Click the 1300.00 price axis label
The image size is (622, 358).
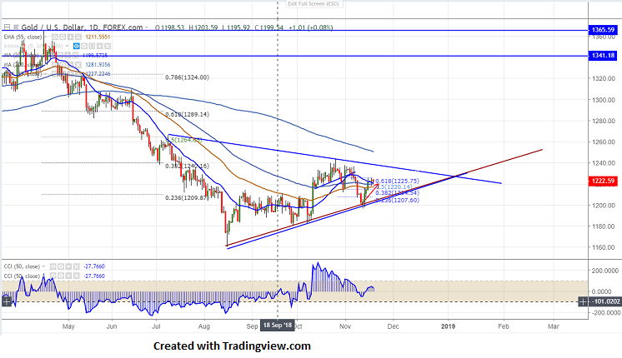click(603, 100)
